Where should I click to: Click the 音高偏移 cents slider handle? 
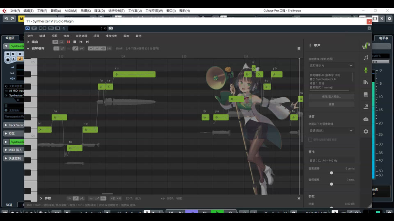click(x=331, y=173)
